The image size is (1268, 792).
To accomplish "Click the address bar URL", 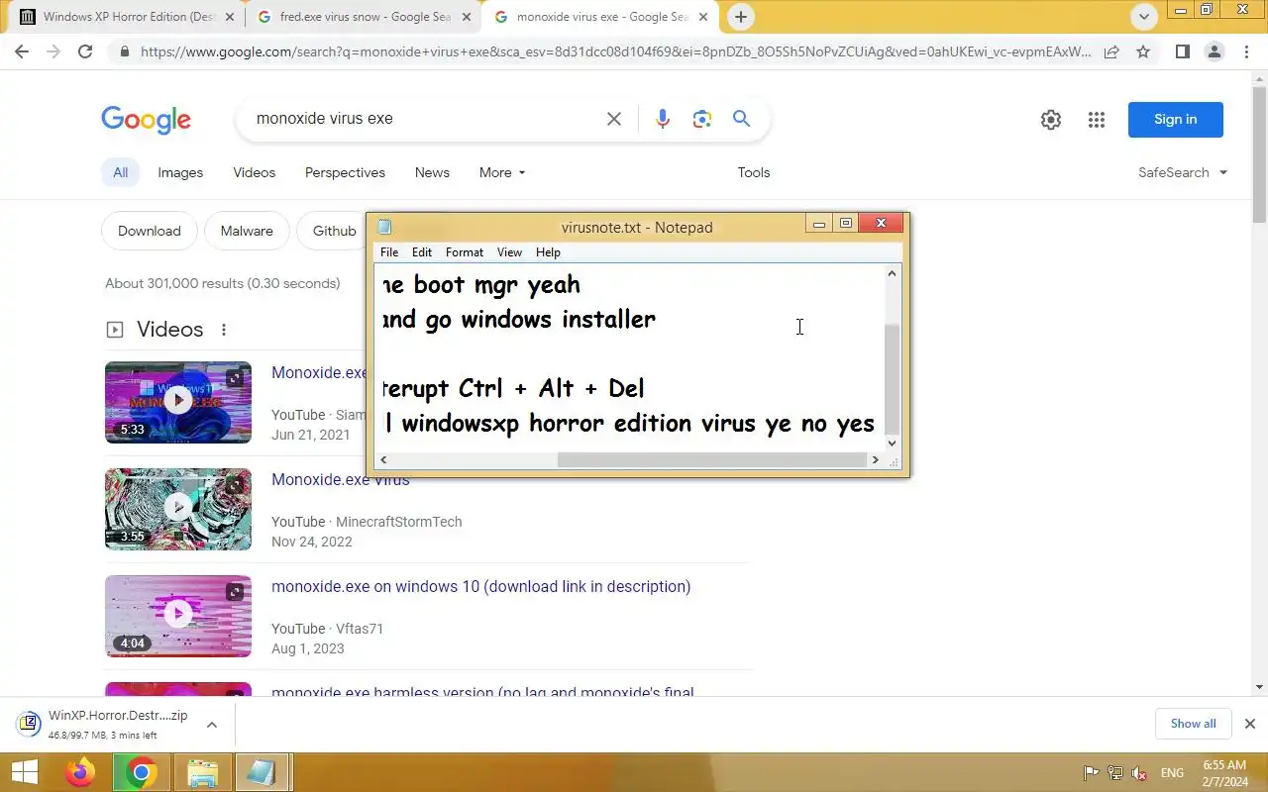I will point(614,51).
